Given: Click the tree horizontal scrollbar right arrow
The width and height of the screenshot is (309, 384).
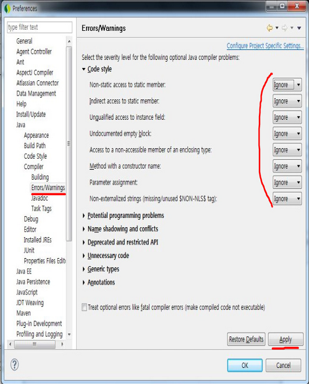Looking at the screenshot, I should (x=62, y=344).
